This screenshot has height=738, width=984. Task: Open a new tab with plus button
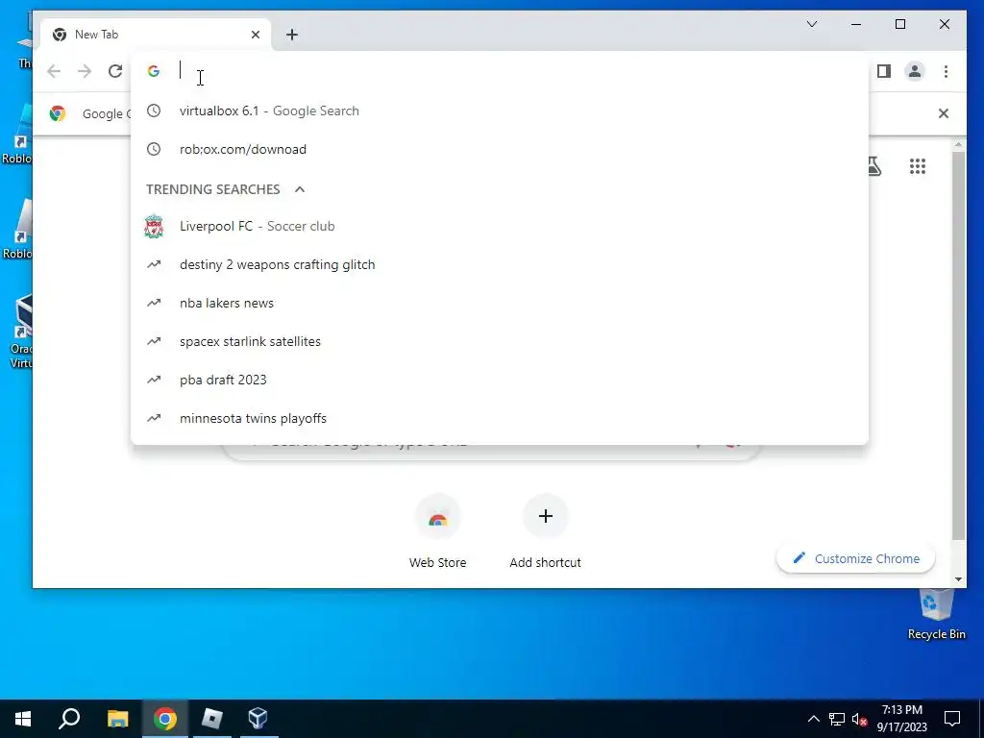pyautogui.click(x=292, y=35)
